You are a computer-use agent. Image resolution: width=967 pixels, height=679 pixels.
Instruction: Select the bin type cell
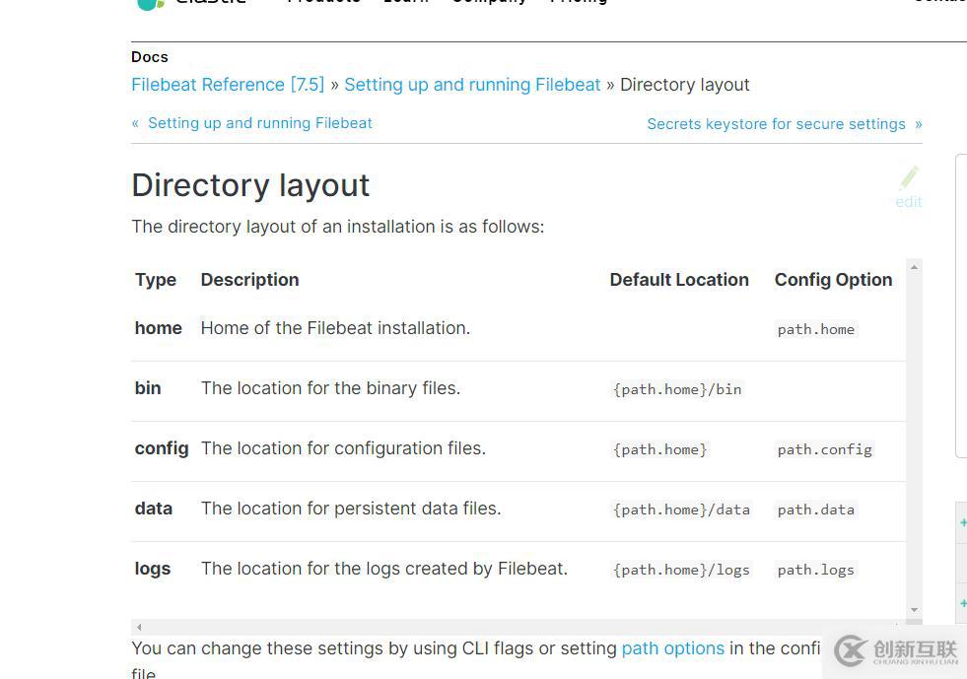(148, 388)
